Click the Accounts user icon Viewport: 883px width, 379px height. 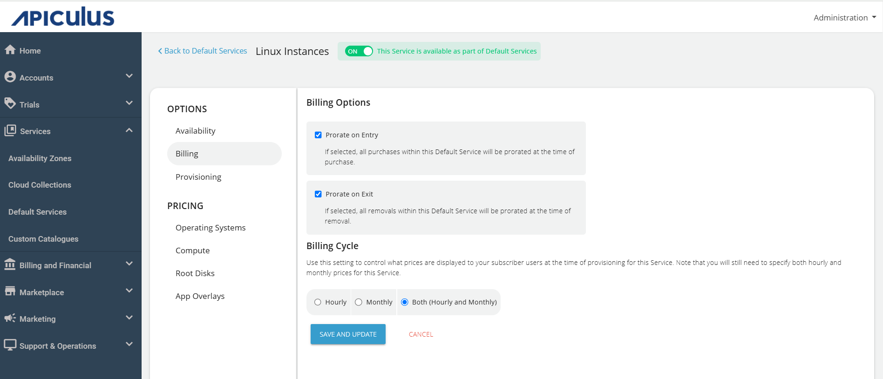coord(10,77)
